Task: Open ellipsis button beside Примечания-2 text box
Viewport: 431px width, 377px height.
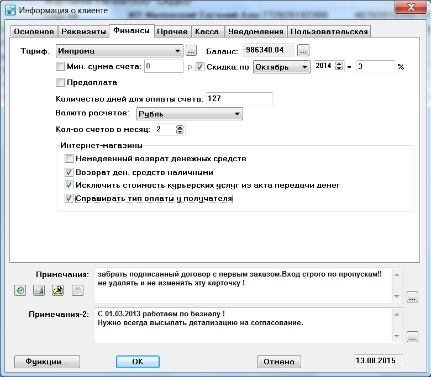Action: [x=412, y=337]
